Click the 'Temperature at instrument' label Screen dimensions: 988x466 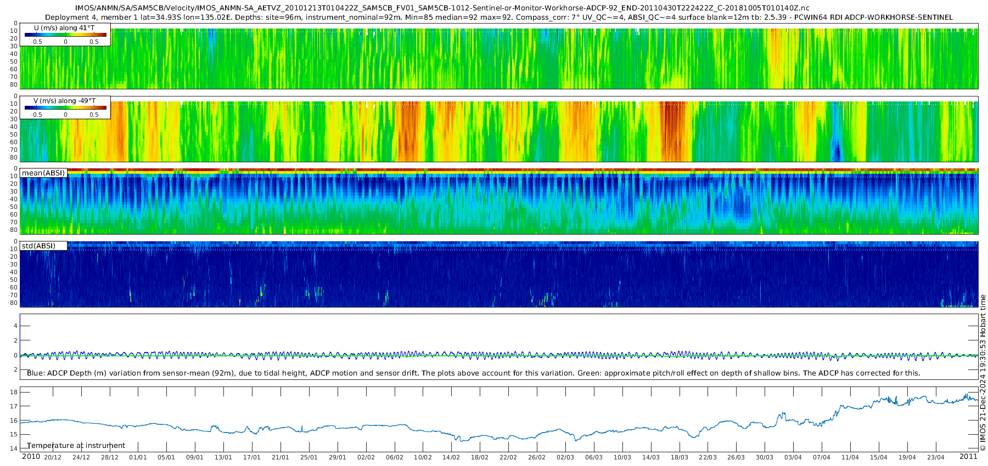(76, 446)
